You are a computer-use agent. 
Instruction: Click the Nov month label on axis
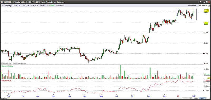pos(149,96)
